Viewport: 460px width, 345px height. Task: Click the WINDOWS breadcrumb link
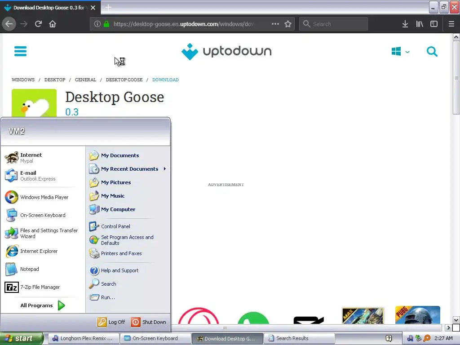pos(23,80)
